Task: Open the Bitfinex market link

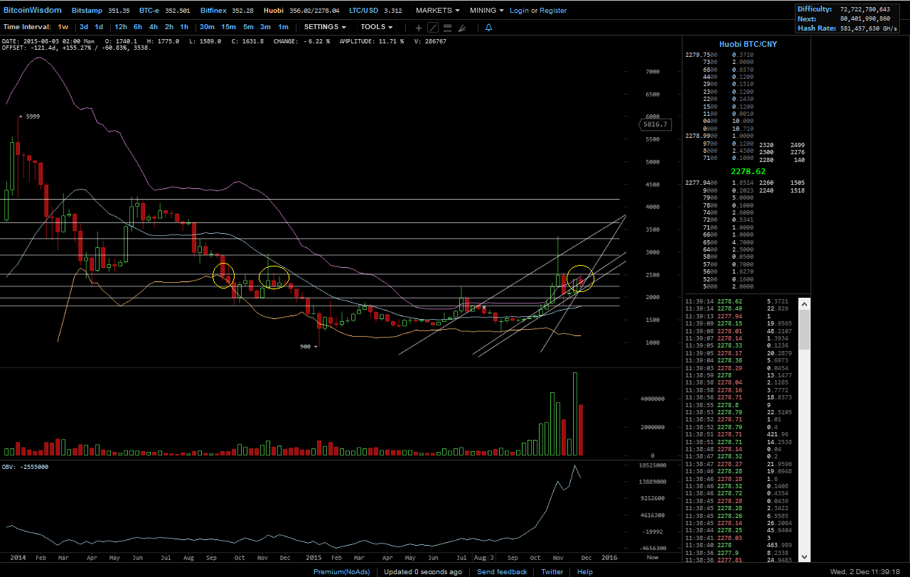Action: 227,11
